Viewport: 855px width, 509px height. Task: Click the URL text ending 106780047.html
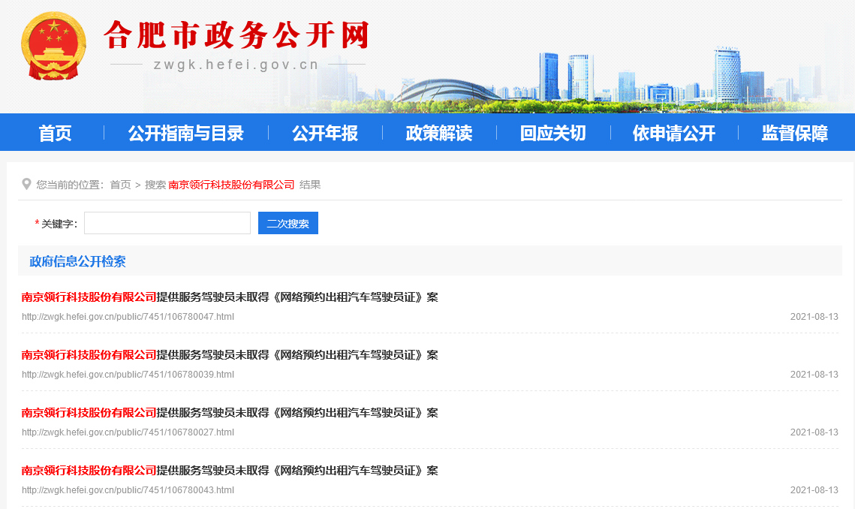tap(128, 317)
